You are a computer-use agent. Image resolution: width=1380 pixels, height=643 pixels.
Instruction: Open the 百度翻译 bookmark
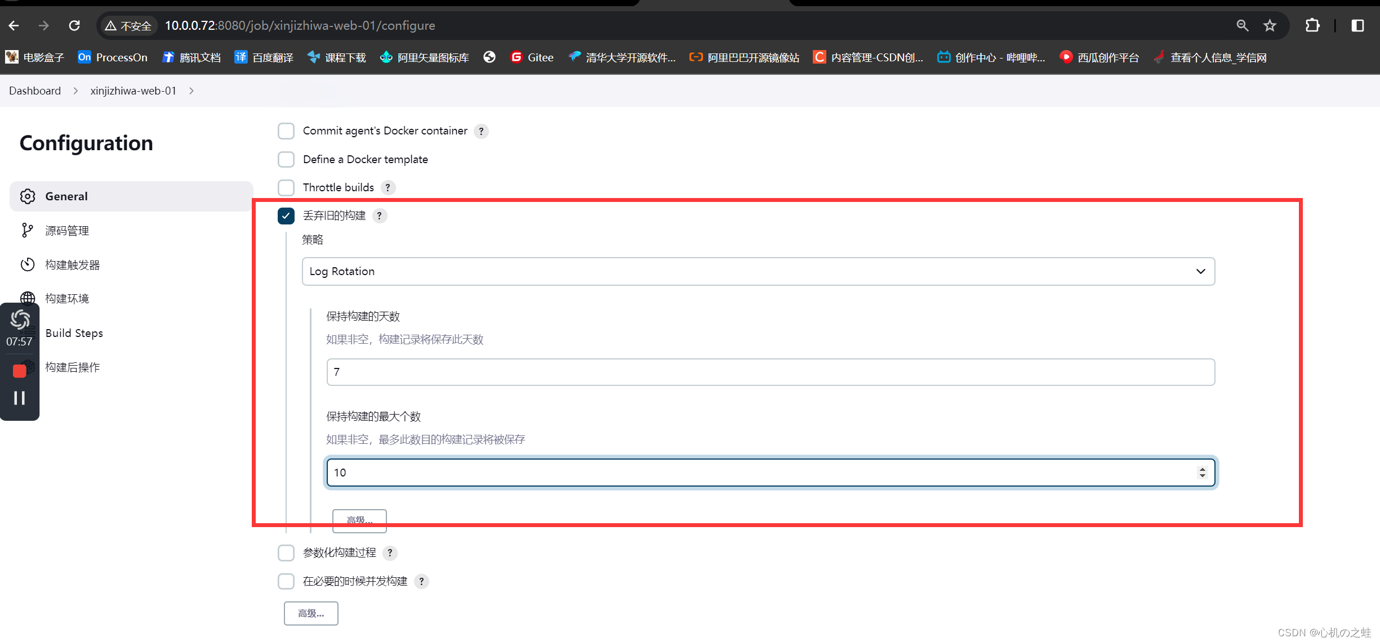pyautogui.click(x=263, y=57)
